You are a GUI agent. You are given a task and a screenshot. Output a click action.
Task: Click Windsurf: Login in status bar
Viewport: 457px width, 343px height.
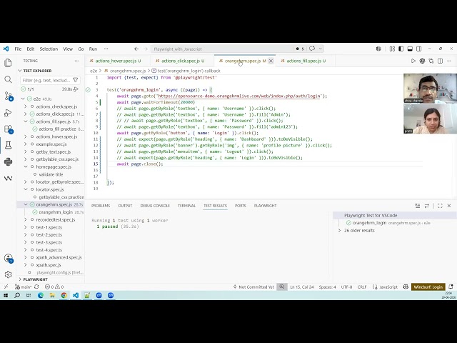428,287
